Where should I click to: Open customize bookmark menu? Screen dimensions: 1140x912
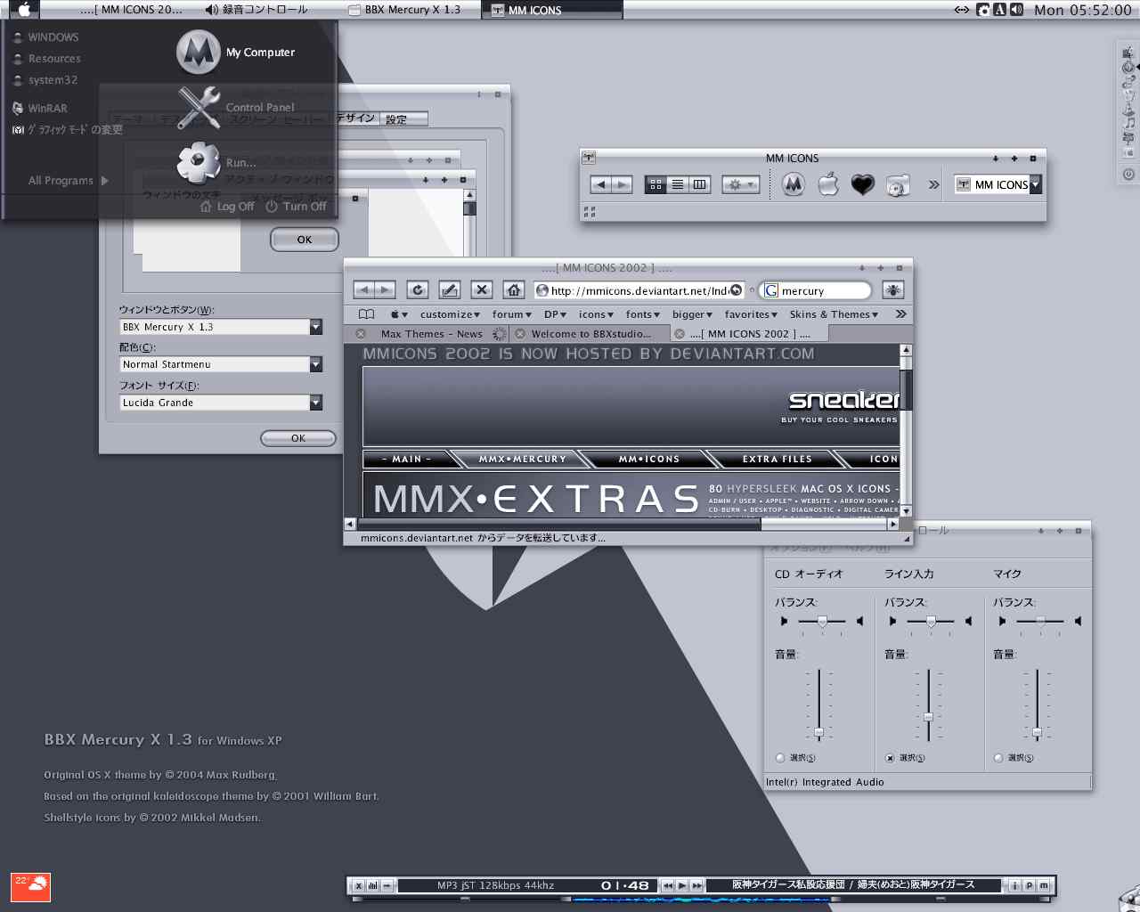(x=450, y=314)
